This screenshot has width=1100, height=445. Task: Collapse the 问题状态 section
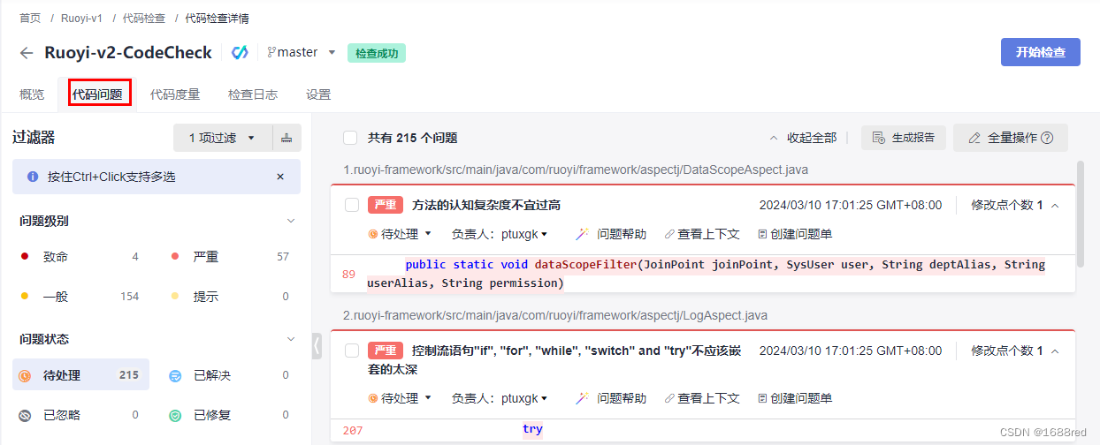[291, 339]
